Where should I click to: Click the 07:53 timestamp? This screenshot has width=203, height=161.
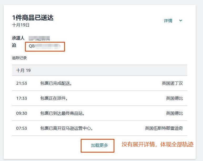22,128
